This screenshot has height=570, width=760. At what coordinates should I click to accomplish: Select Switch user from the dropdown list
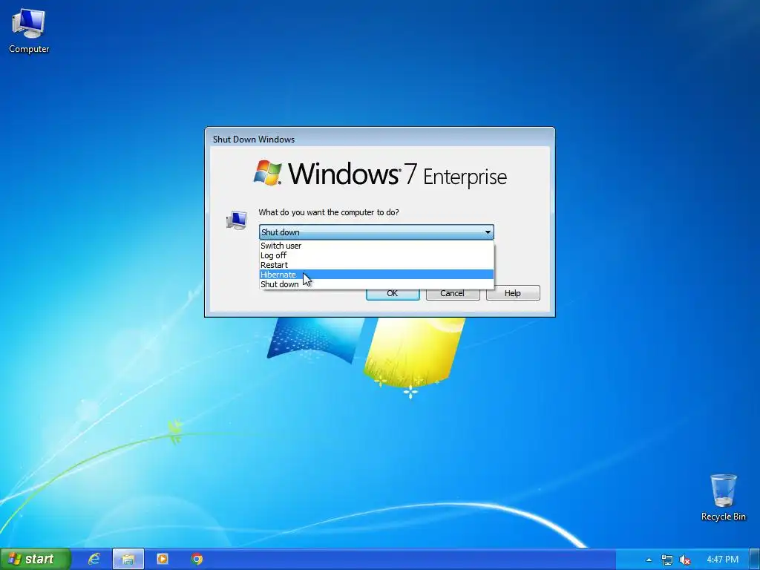pos(376,246)
